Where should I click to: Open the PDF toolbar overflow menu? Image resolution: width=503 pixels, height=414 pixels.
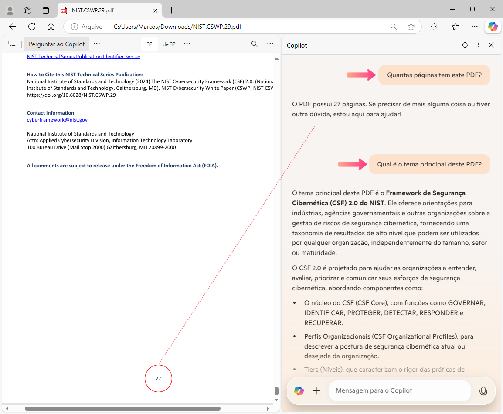coord(270,44)
